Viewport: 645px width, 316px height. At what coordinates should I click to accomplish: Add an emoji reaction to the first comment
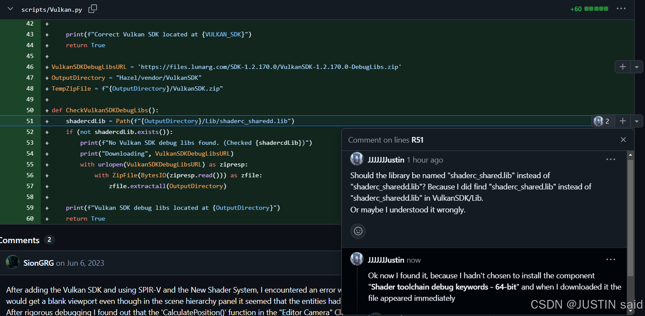[x=358, y=231]
